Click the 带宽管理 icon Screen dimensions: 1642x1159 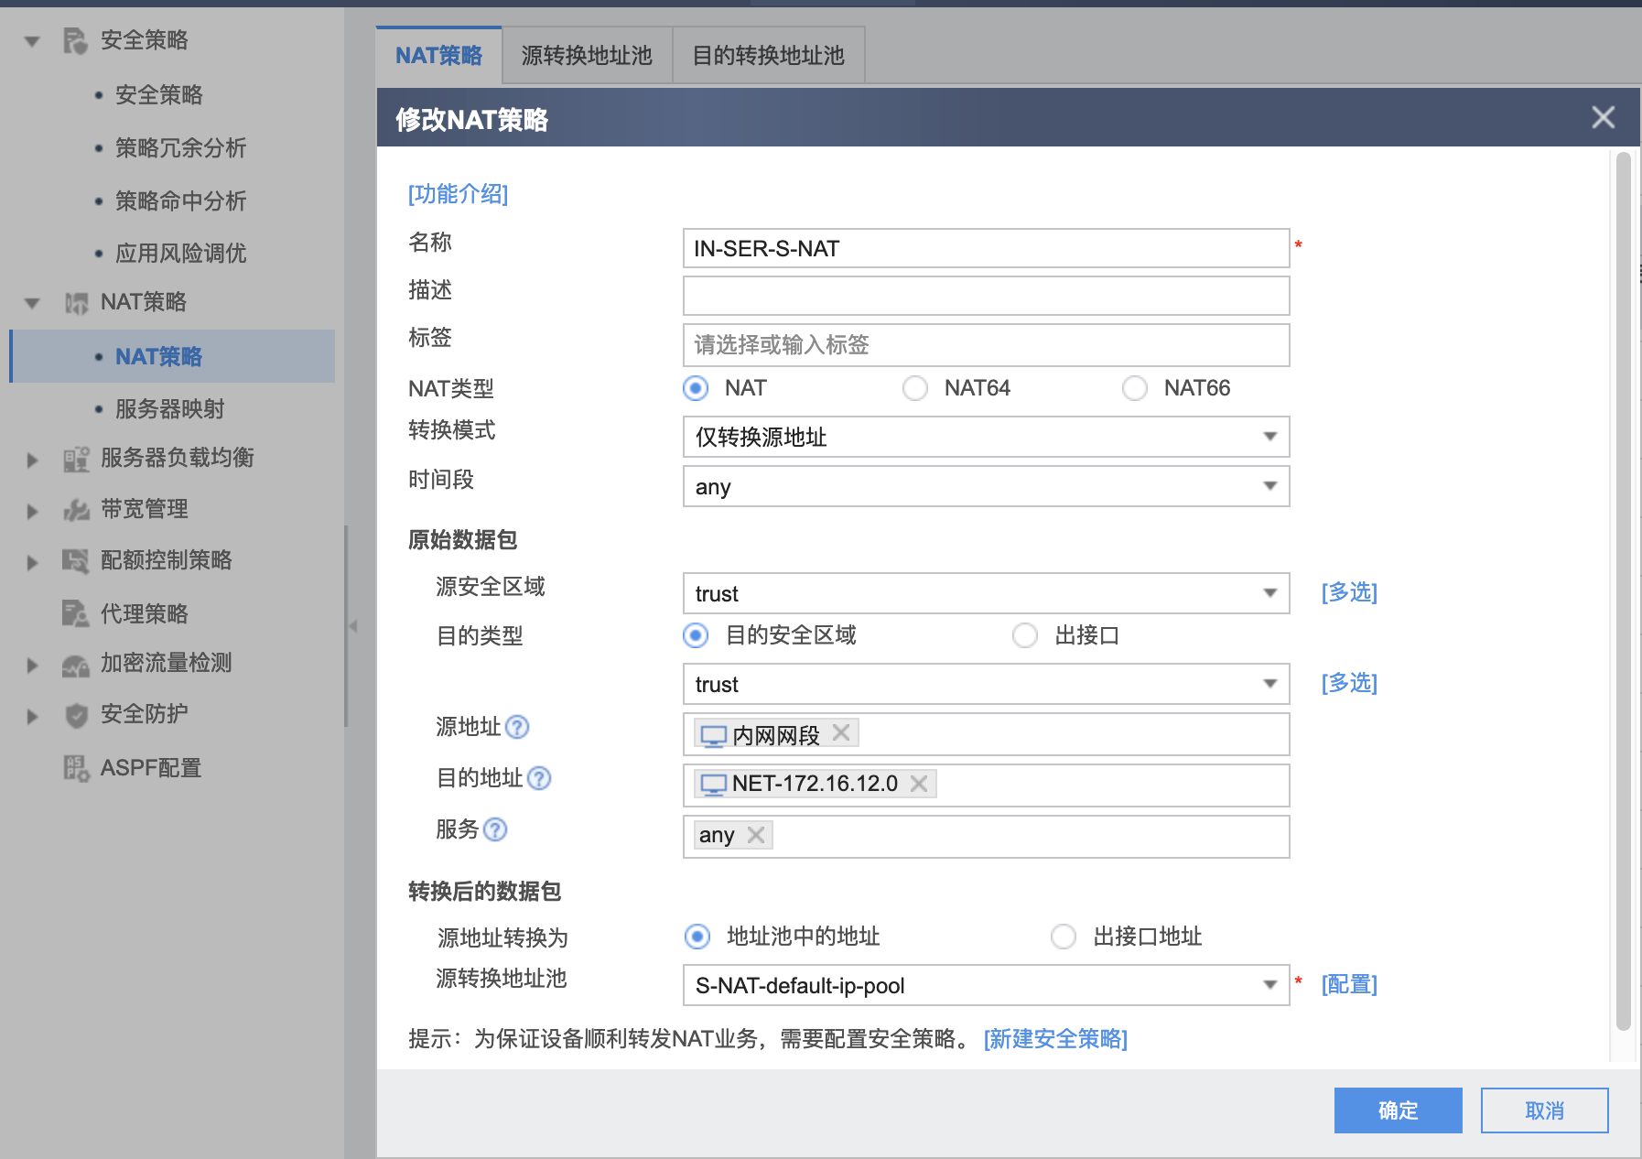click(76, 510)
